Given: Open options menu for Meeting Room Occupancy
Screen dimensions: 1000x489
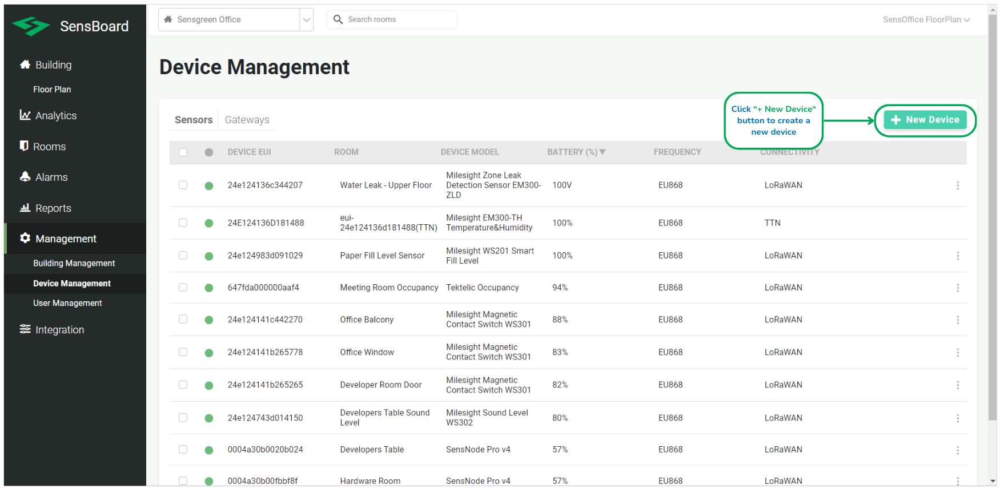Looking at the screenshot, I should coord(958,288).
